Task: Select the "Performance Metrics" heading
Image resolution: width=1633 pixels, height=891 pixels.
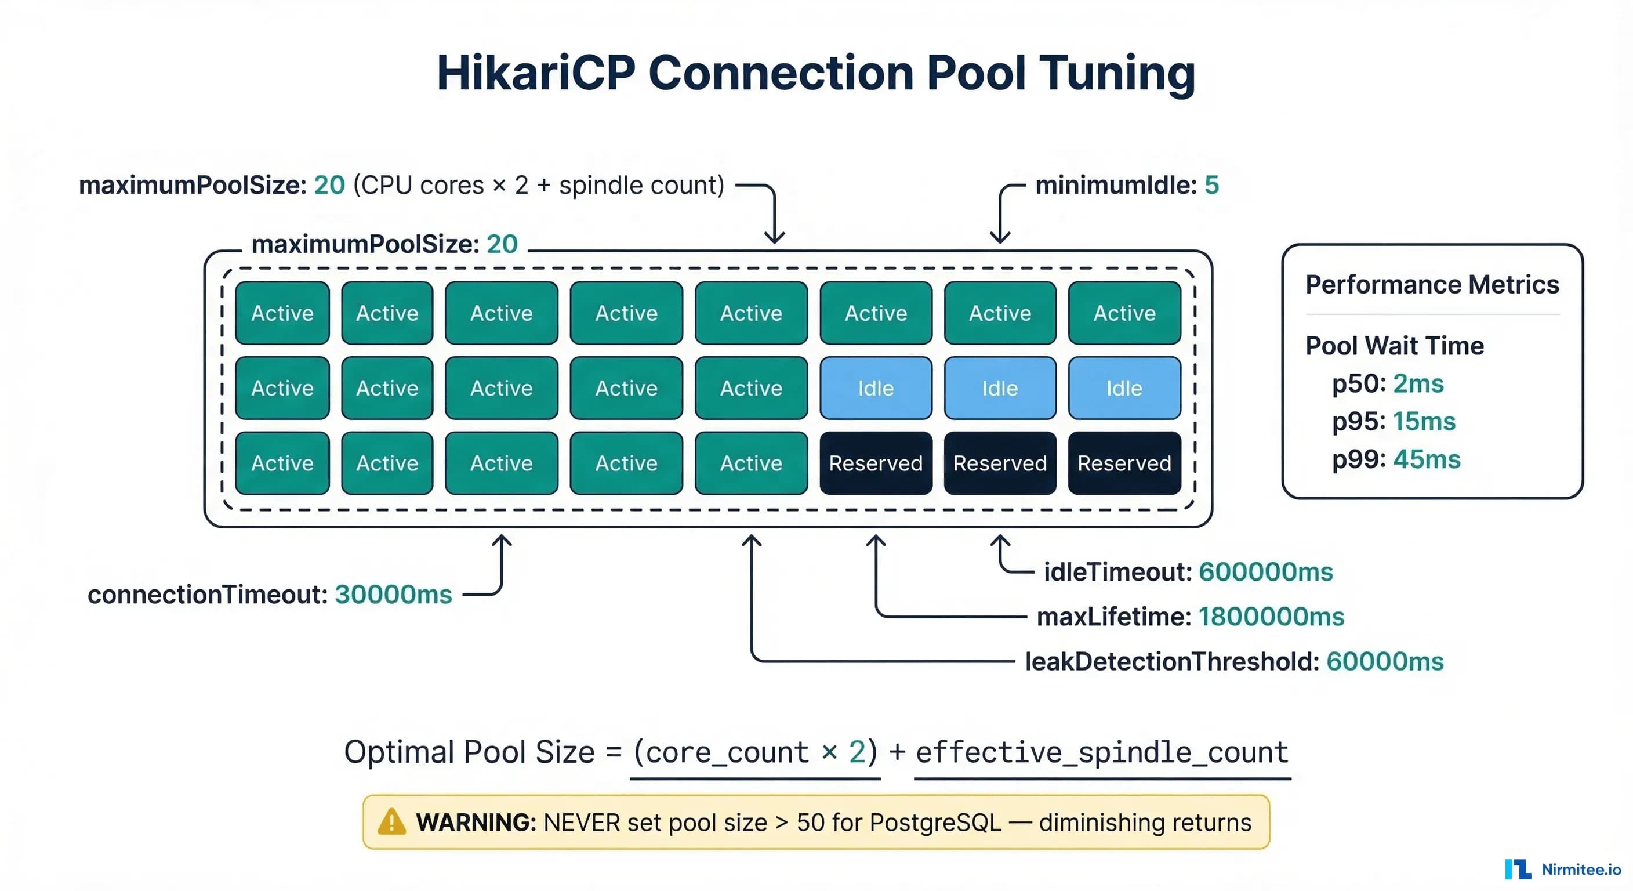Action: pyautogui.click(x=1432, y=284)
